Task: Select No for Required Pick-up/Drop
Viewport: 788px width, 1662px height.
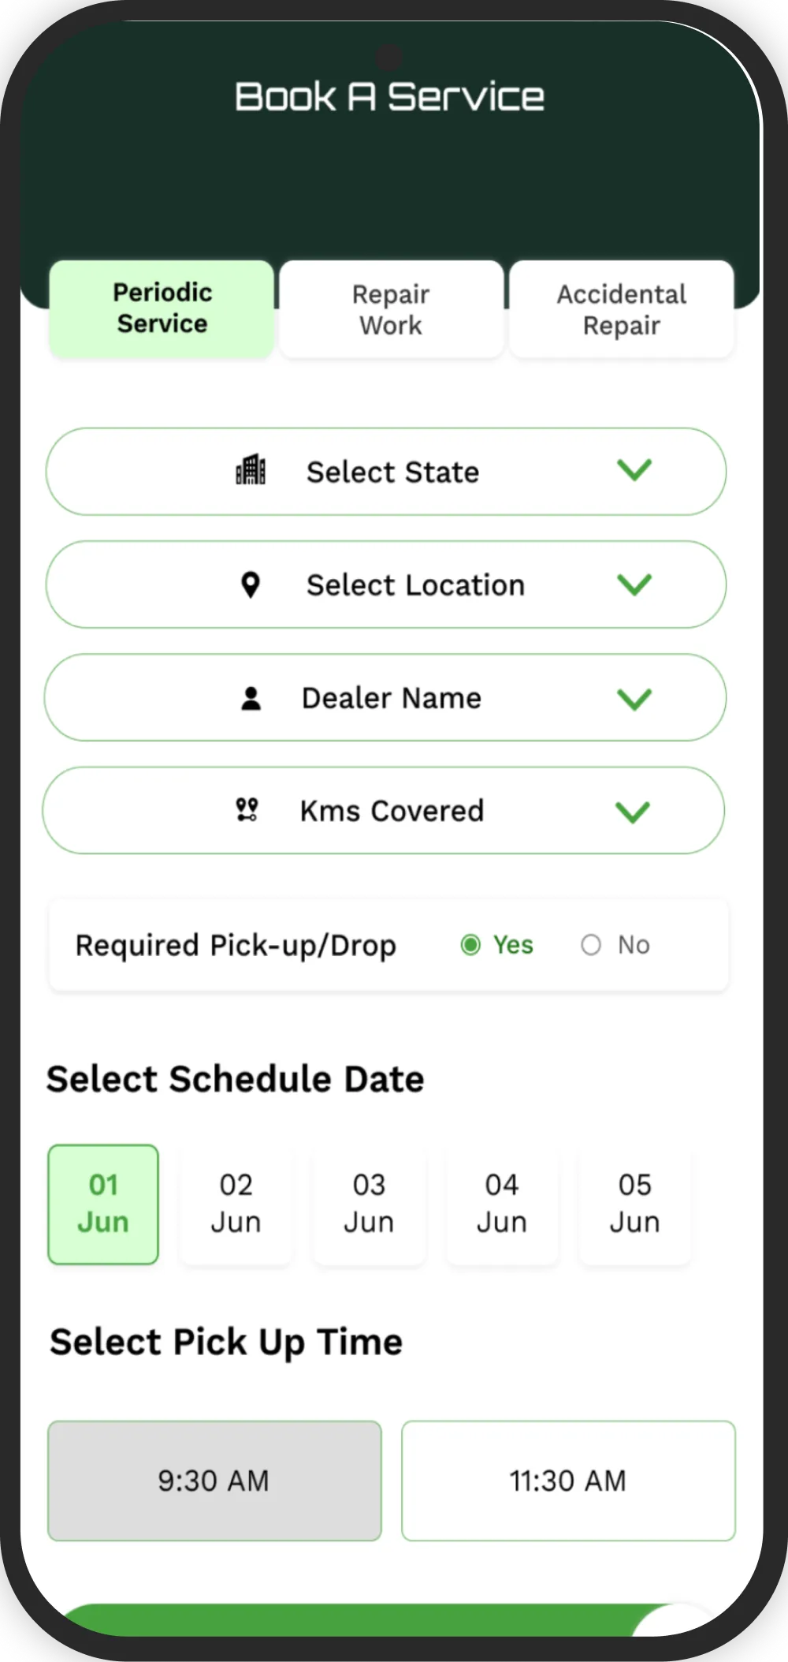Action: [x=591, y=945]
